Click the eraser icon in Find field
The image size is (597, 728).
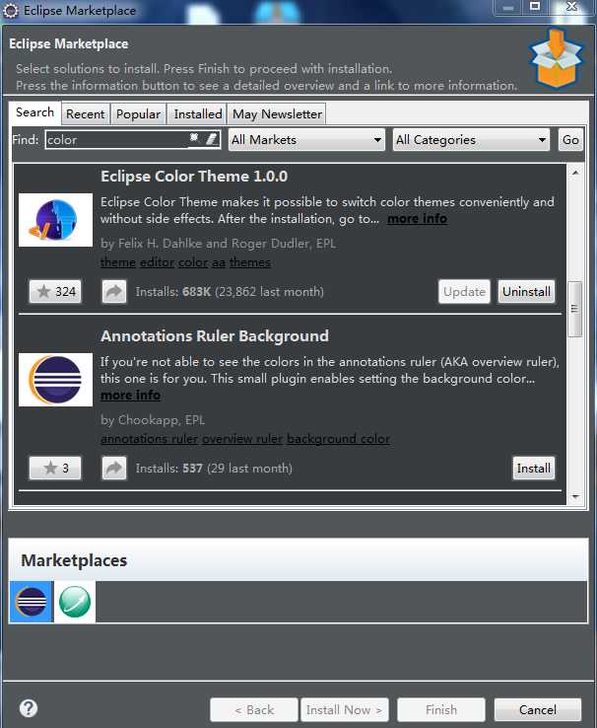point(211,139)
